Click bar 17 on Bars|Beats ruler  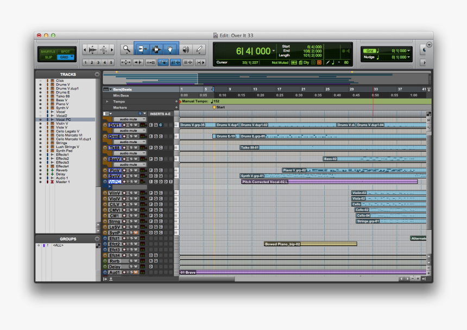(x=279, y=89)
